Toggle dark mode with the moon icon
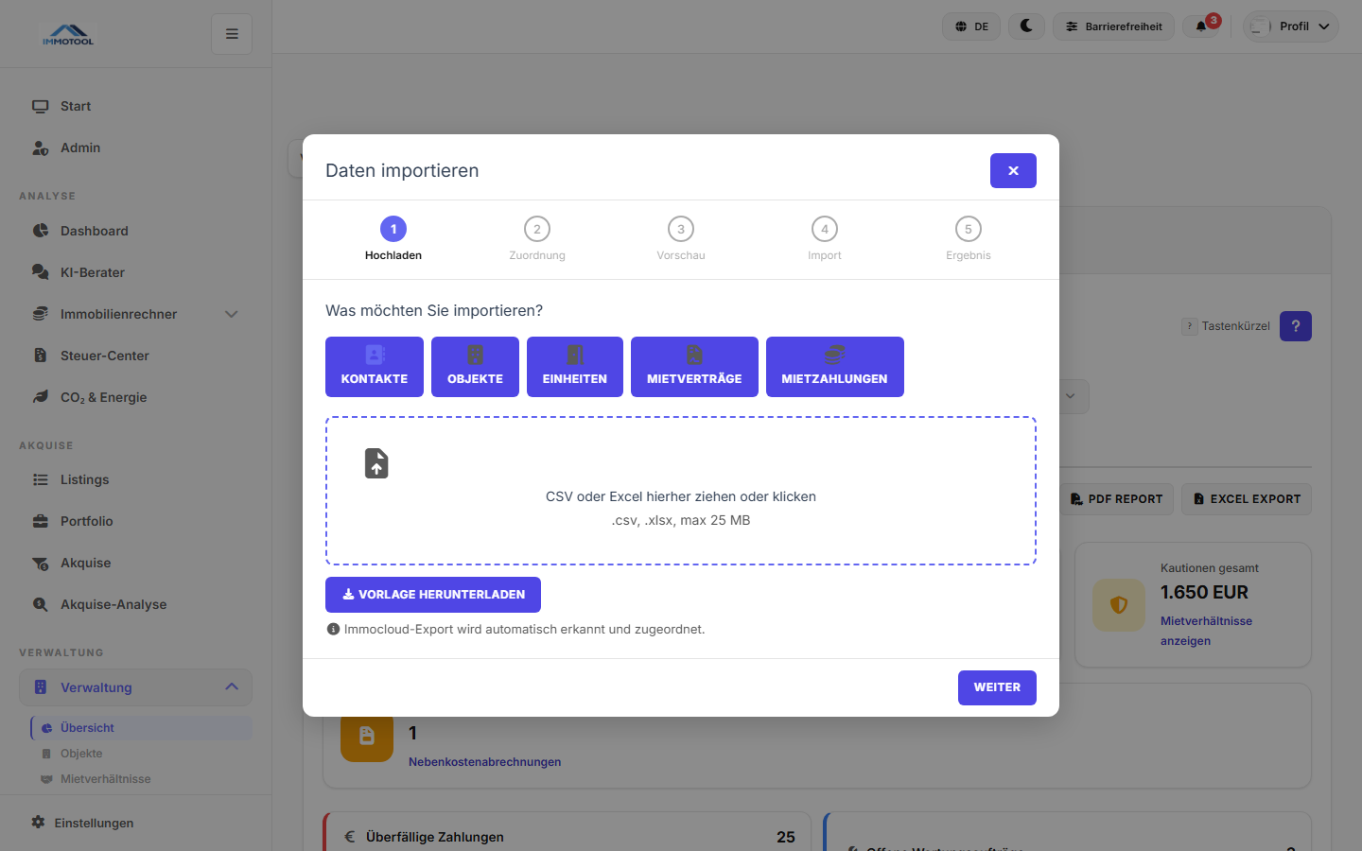 pyautogui.click(x=1026, y=26)
